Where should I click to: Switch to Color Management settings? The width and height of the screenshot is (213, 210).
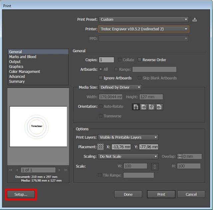[25, 71]
